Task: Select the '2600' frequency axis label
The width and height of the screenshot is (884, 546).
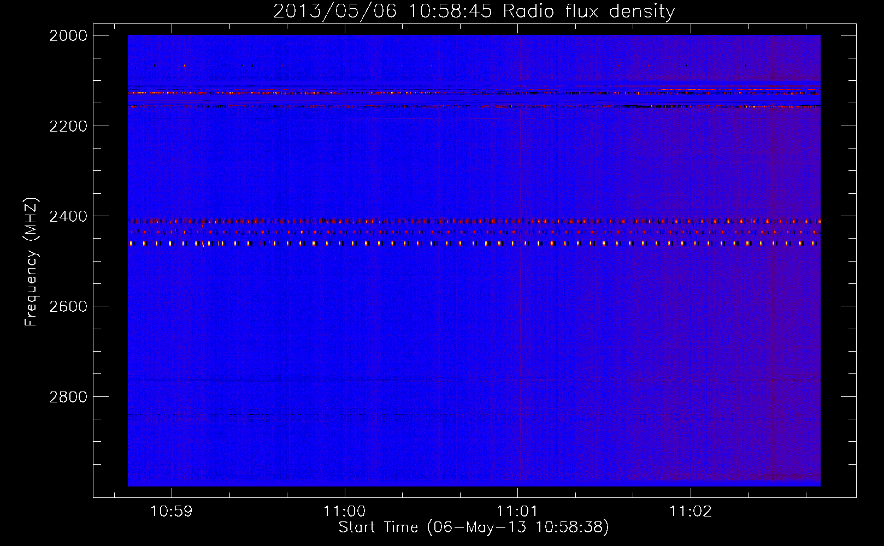Action: [68, 306]
